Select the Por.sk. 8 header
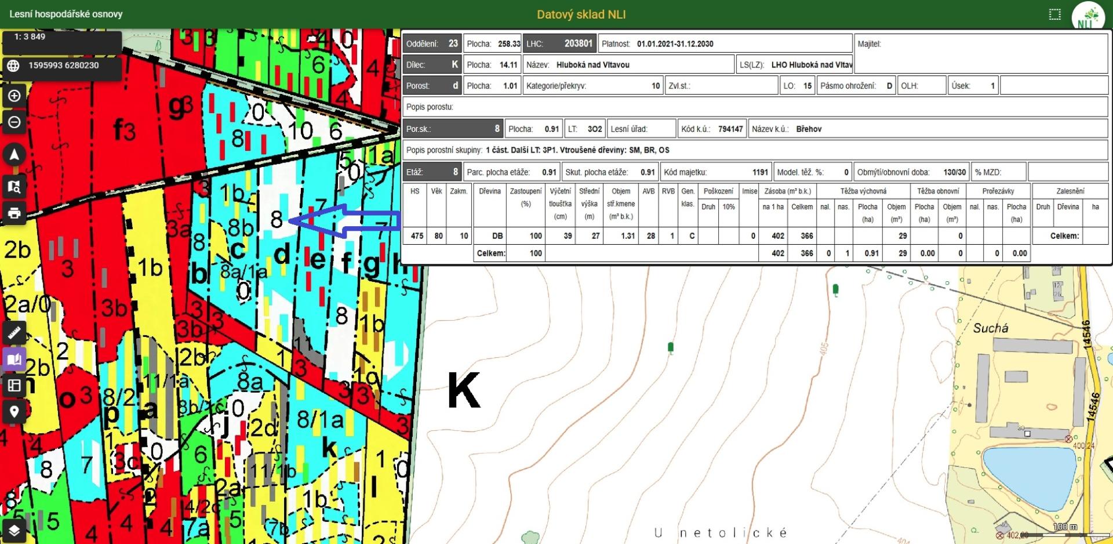The height and width of the screenshot is (544, 1113). point(452,129)
